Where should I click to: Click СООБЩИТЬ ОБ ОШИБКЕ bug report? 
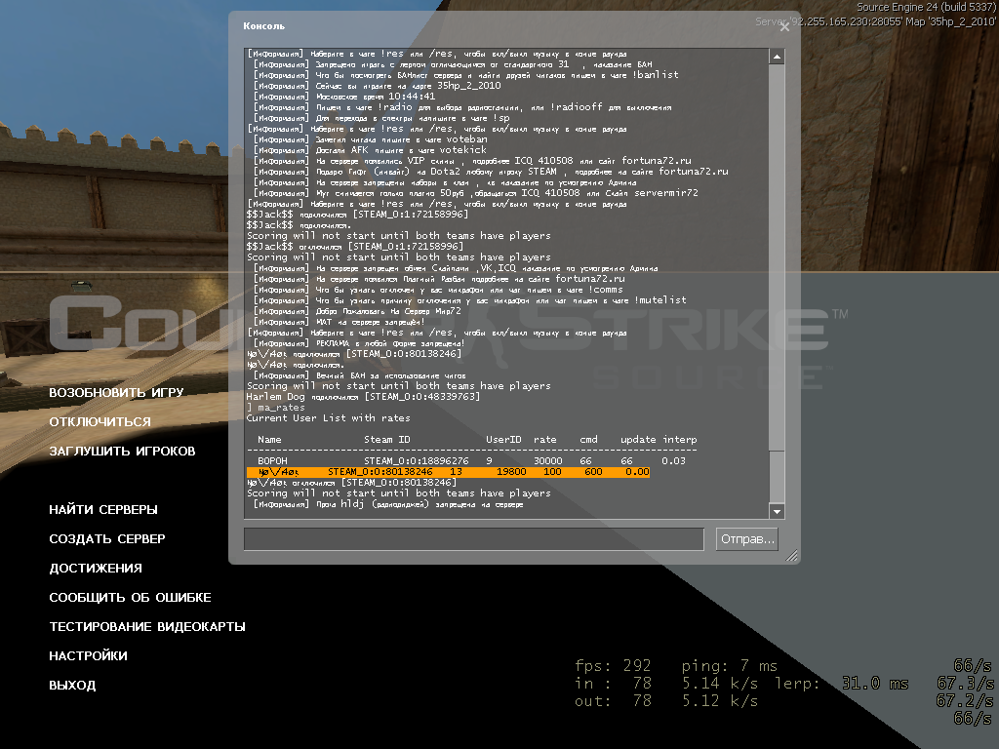point(130,598)
